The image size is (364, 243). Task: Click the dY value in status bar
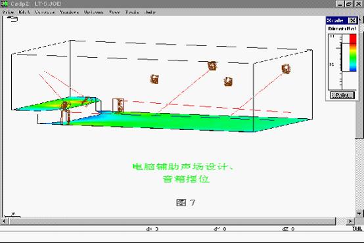tap(220, 229)
